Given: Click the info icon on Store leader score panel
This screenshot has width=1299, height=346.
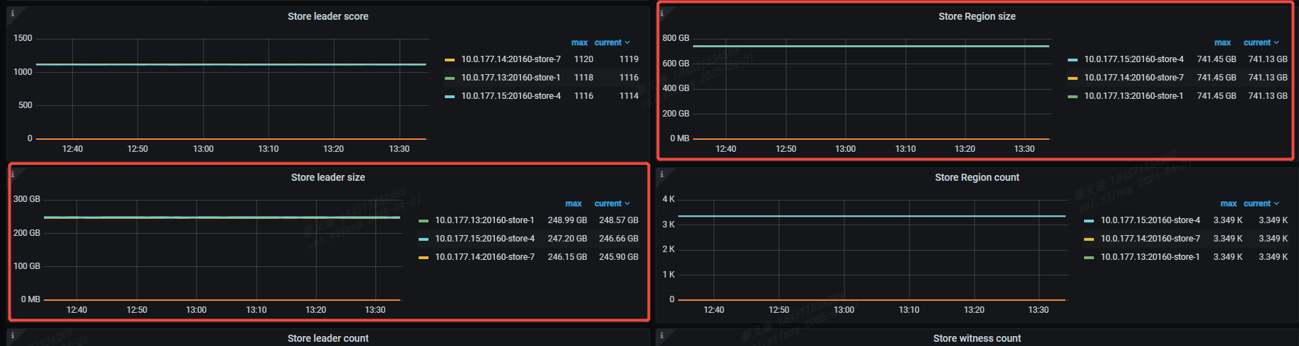Looking at the screenshot, I should coord(12,13).
